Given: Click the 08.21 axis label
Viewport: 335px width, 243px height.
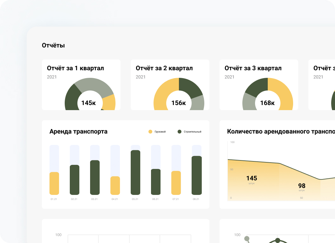Looking at the screenshot, I should [x=196, y=199].
